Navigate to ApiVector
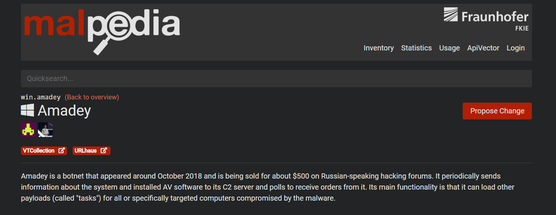Screen dimensions: 556x215 click(x=483, y=48)
